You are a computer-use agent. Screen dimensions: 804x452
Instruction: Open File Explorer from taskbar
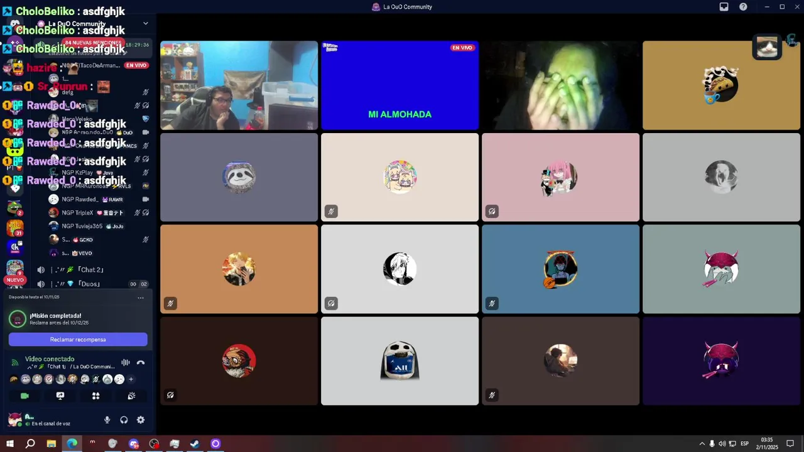[52, 444]
